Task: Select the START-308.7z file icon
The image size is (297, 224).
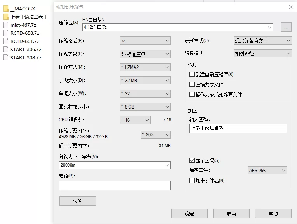Action: tap(6, 58)
